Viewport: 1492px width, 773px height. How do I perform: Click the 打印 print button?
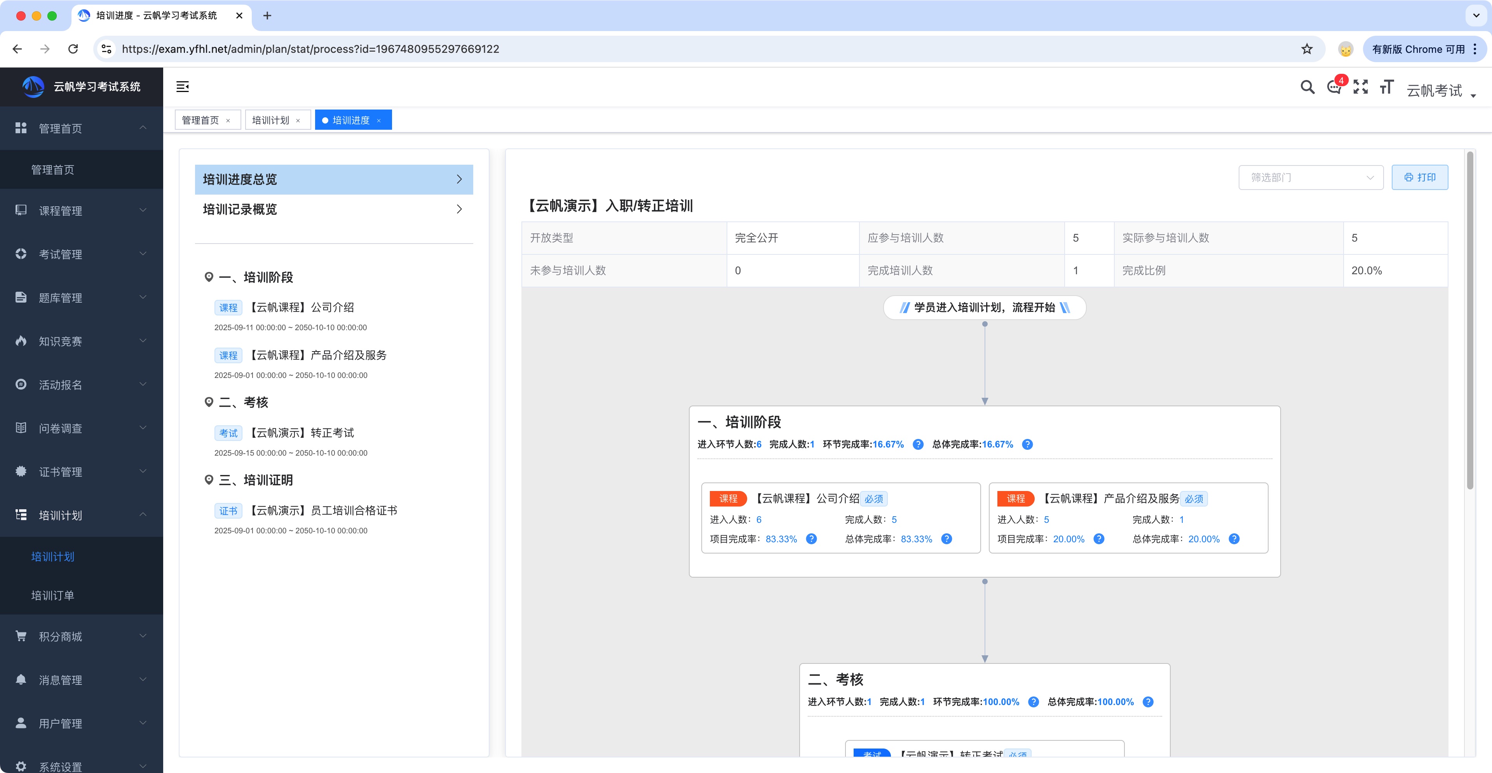pyautogui.click(x=1420, y=178)
